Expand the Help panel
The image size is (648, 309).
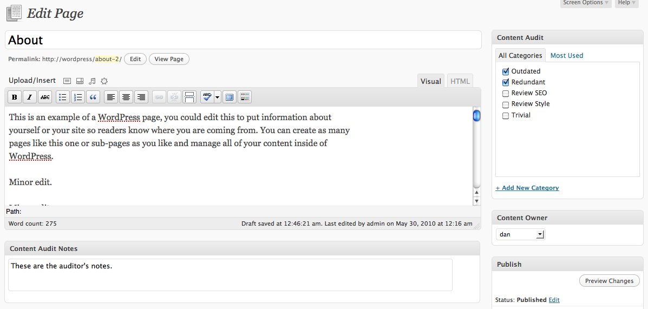pyautogui.click(x=626, y=3)
